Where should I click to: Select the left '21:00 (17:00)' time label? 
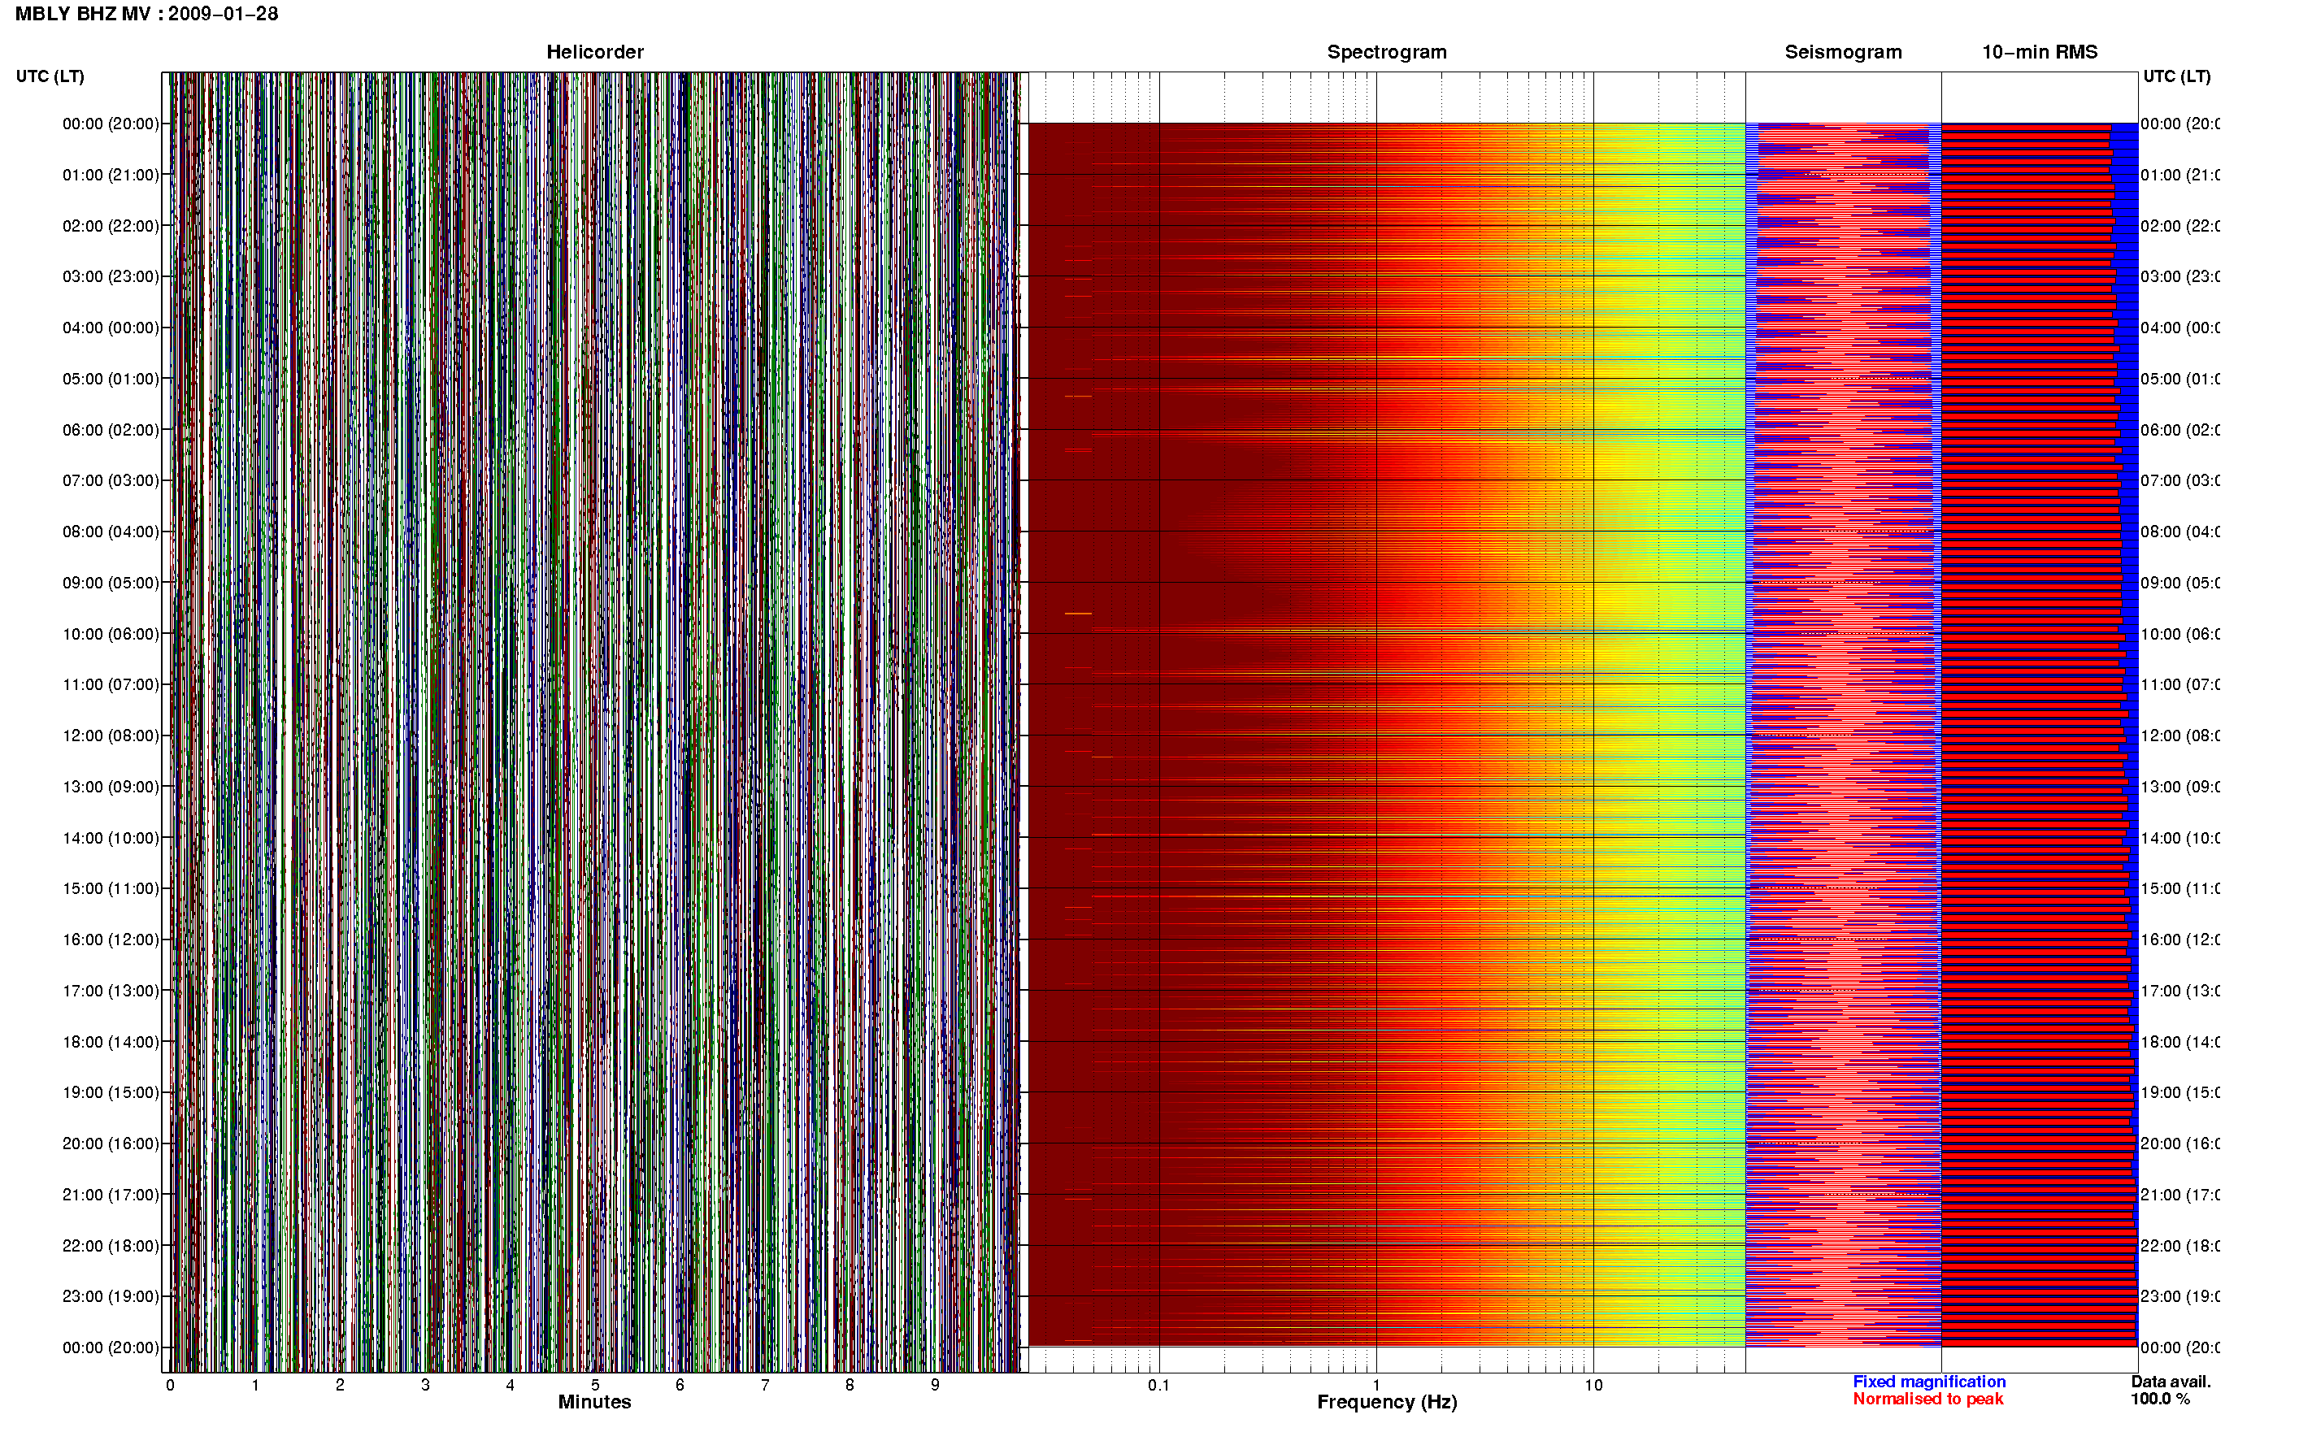pyautogui.click(x=111, y=1195)
